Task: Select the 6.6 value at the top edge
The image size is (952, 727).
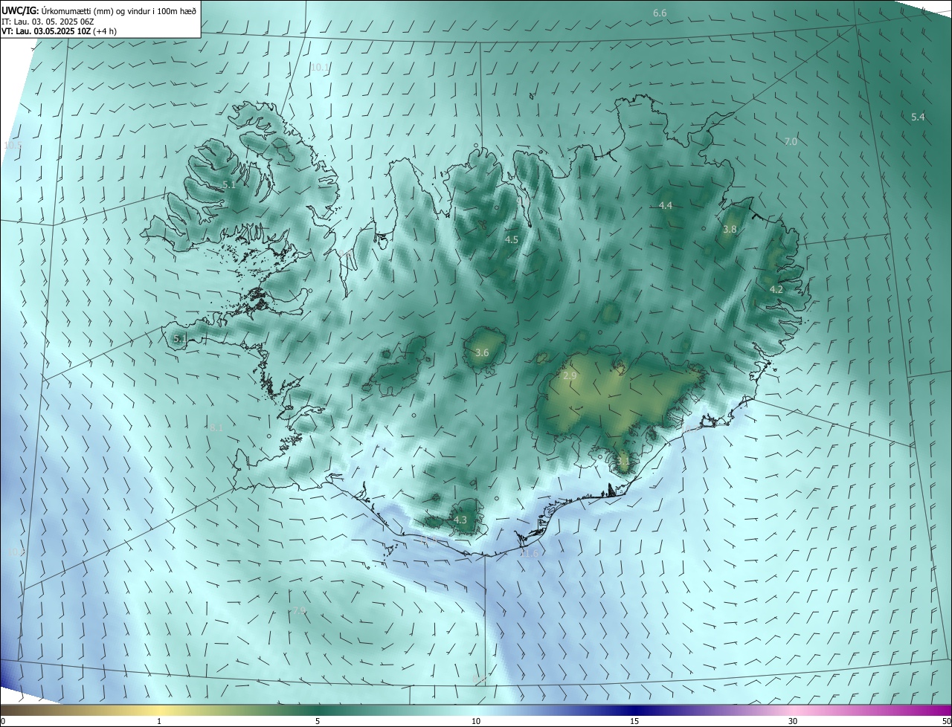Action: (660, 13)
